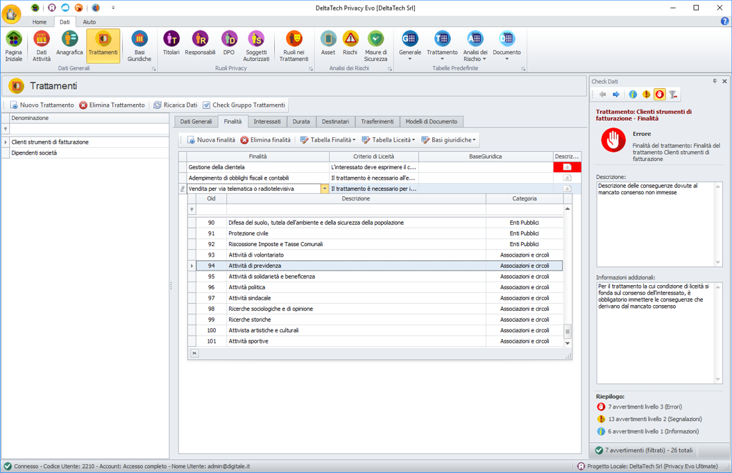Click the application logo button

tap(12, 14)
